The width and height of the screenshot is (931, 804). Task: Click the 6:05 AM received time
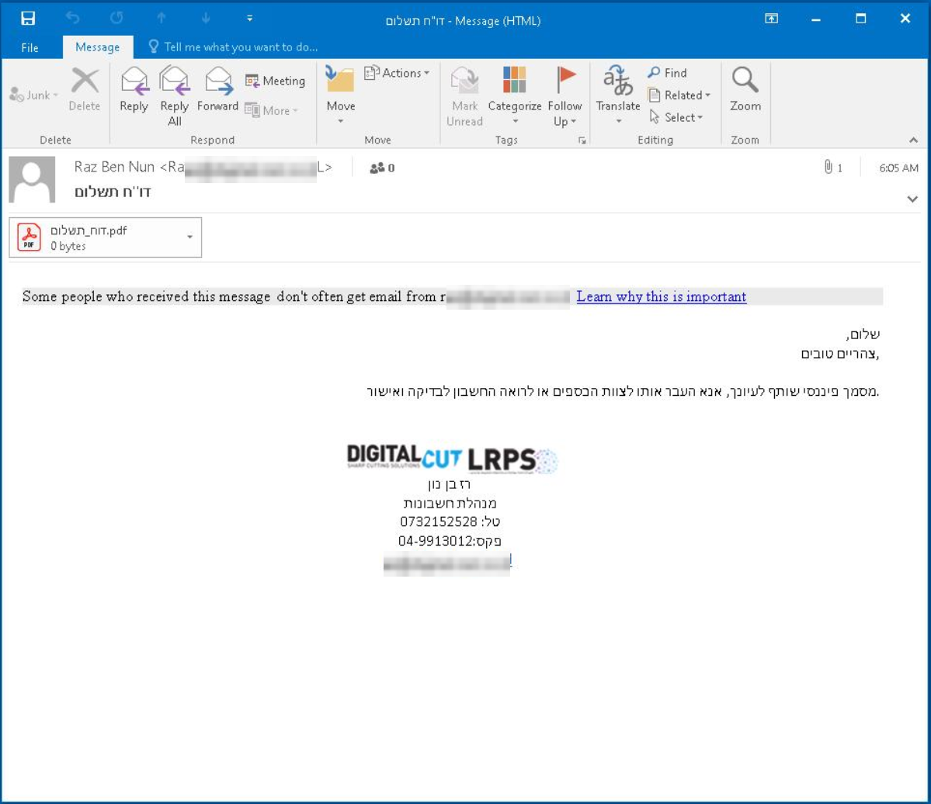(898, 168)
